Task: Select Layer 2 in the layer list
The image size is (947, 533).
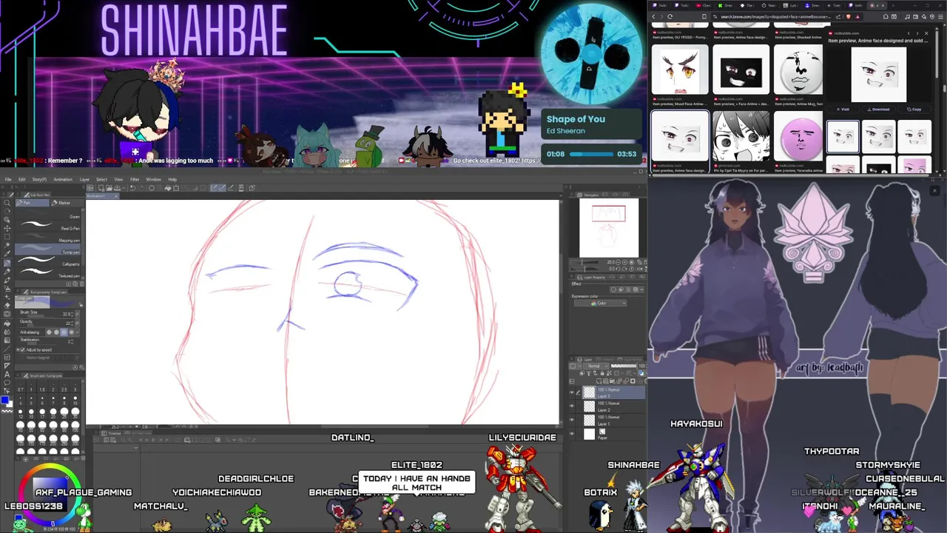Action: (613, 406)
